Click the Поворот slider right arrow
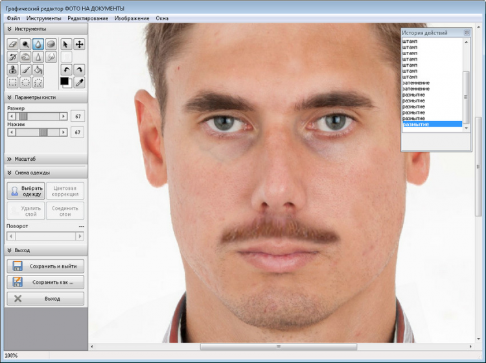The image size is (486, 363). [x=80, y=236]
